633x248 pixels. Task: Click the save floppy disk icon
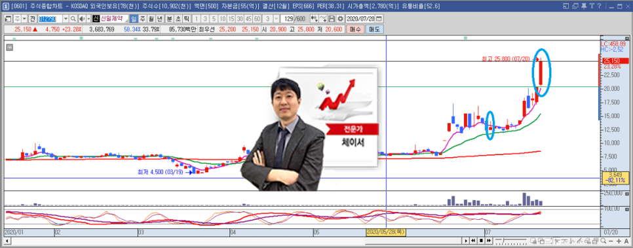tap(332, 19)
